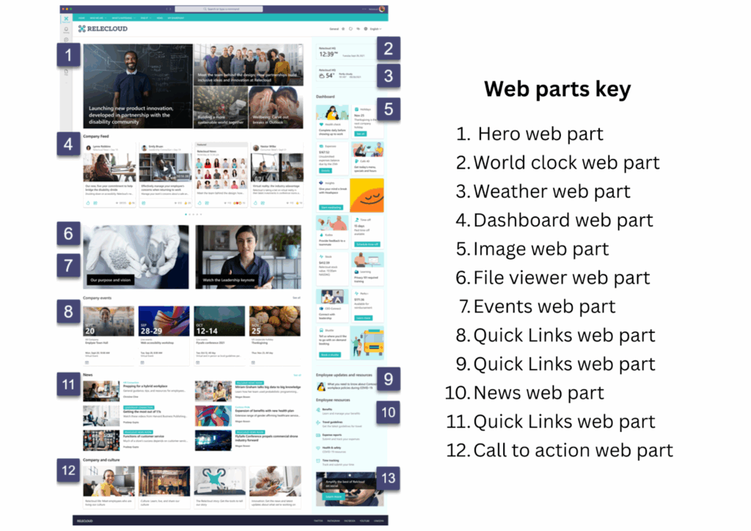Click the Time tracking resource icon
This screenshot has height=531, width=751.
tap(318, 461)
